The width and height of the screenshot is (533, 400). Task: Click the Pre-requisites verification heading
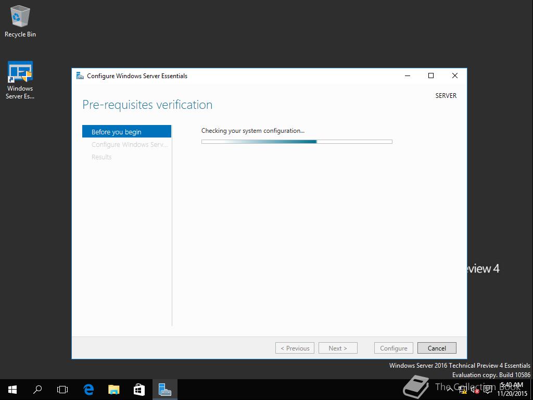(x=147, y=105)
